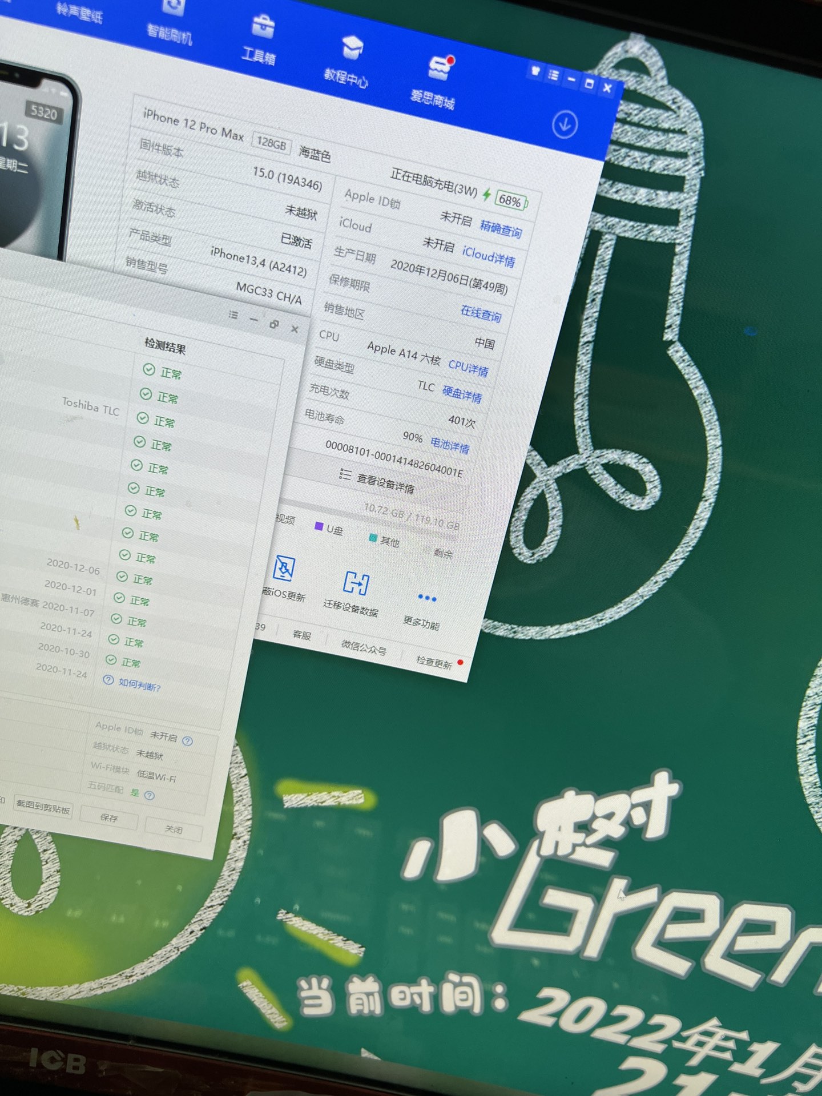The width and height of the screenshot is (822, 1096).
Task: Click the 68% battery indicator
Action: [511, 200]
